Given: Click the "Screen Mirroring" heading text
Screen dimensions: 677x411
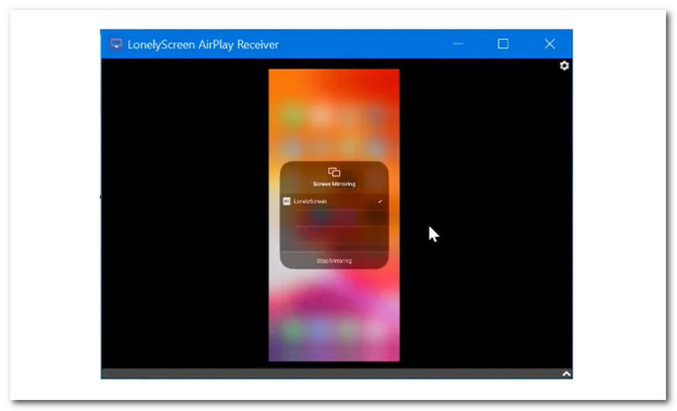Looking at the screenshot, I should [334, 184].
